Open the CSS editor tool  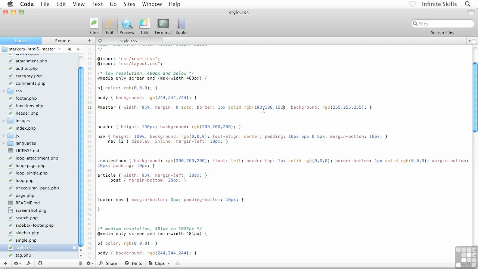click(x=144, y=27)
